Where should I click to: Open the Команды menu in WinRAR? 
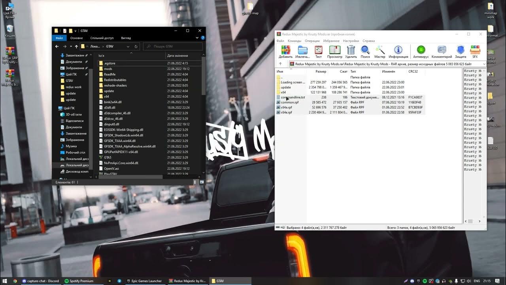pyautogui.click(x=295, y=41)
